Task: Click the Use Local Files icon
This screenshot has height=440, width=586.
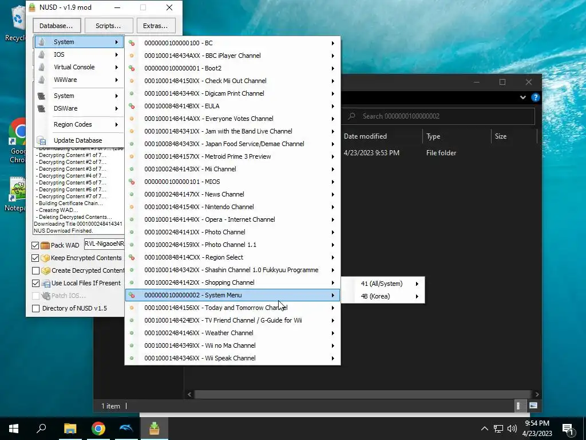Action: pos(46,283)
